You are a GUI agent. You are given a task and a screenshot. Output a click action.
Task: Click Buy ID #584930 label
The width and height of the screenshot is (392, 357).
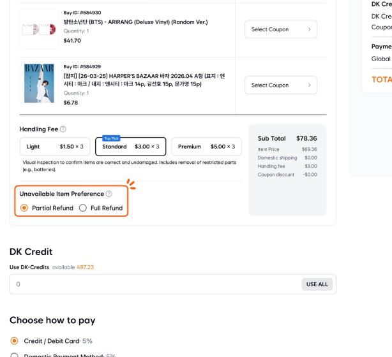click(x=82, y=13)
